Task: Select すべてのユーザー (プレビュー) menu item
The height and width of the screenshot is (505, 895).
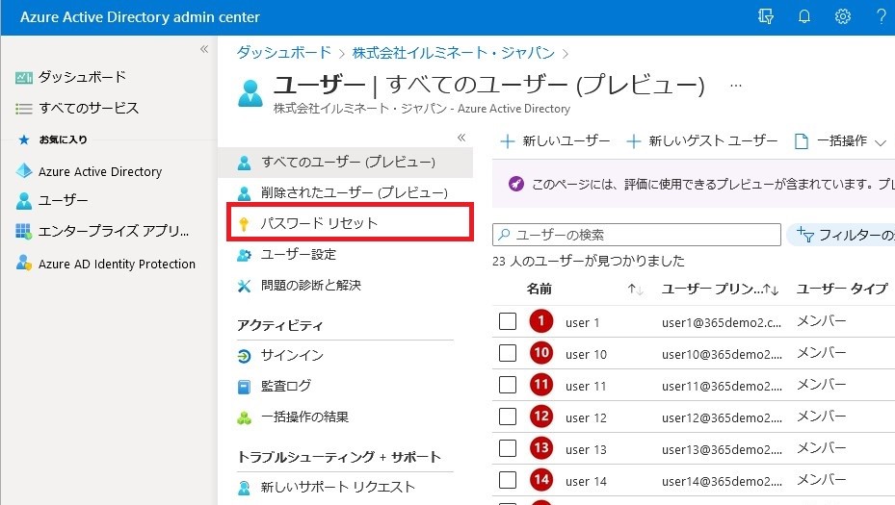Action: (345, 163)
